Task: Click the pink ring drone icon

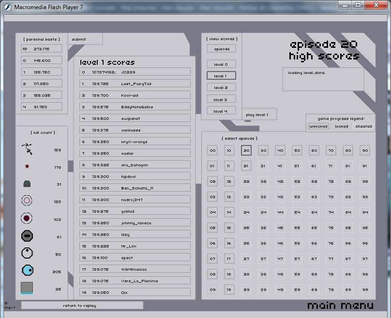Action: [x=27, y=201]
